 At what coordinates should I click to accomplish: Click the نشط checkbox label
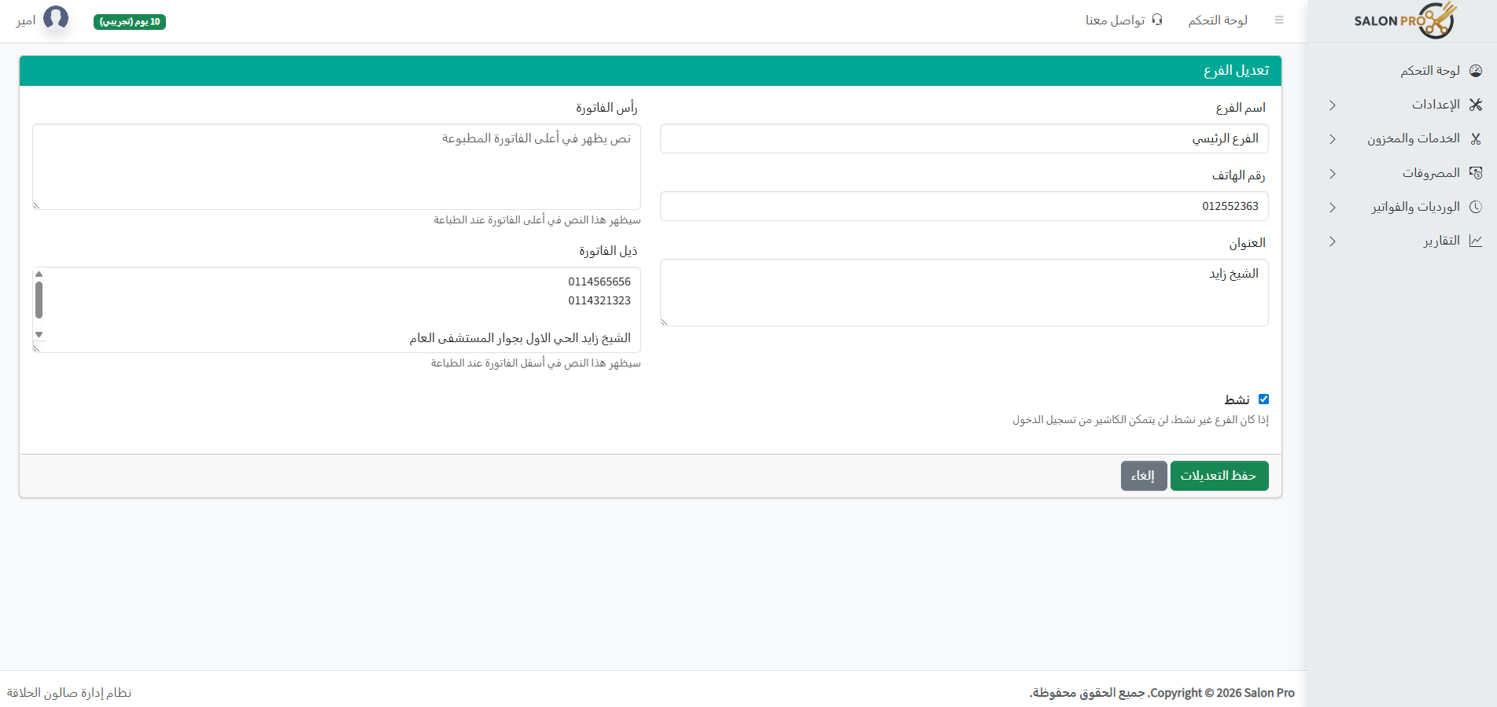click(x=1237, y=400)
